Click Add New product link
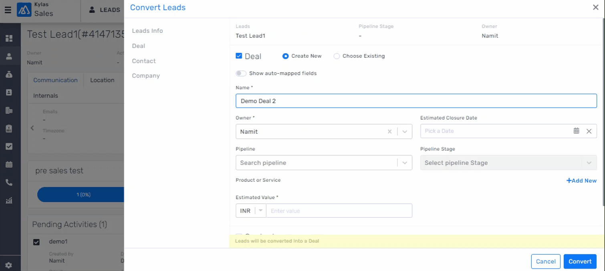 point(581,181)
